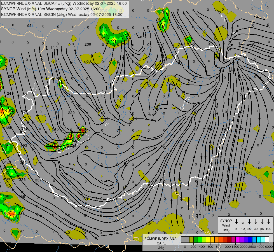The image size is (274, 252).
Task: Pick the deep blue swatch left of 2500
Action: (x=250, y=240)
